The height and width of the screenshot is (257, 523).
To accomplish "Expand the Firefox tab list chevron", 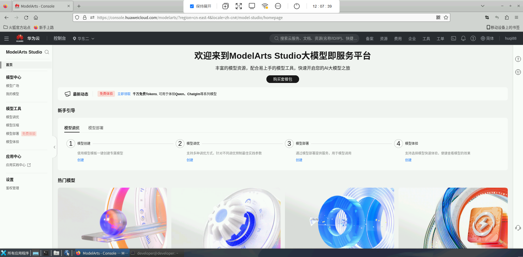I will [483, 6].
